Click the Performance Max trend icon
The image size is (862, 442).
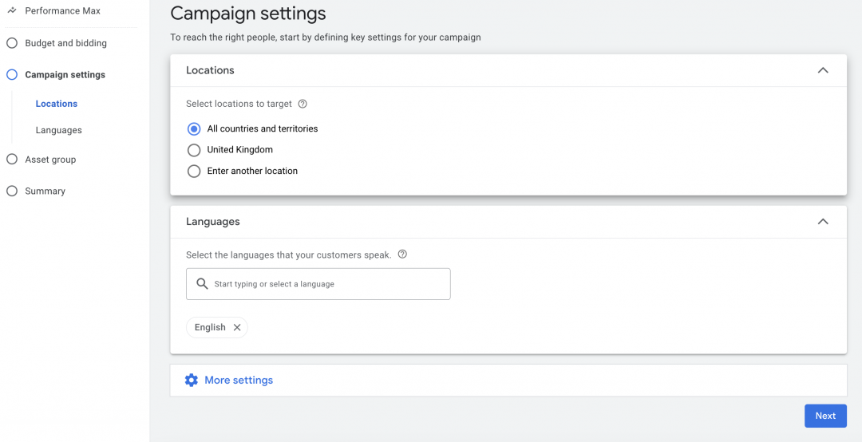click(12, 11)
